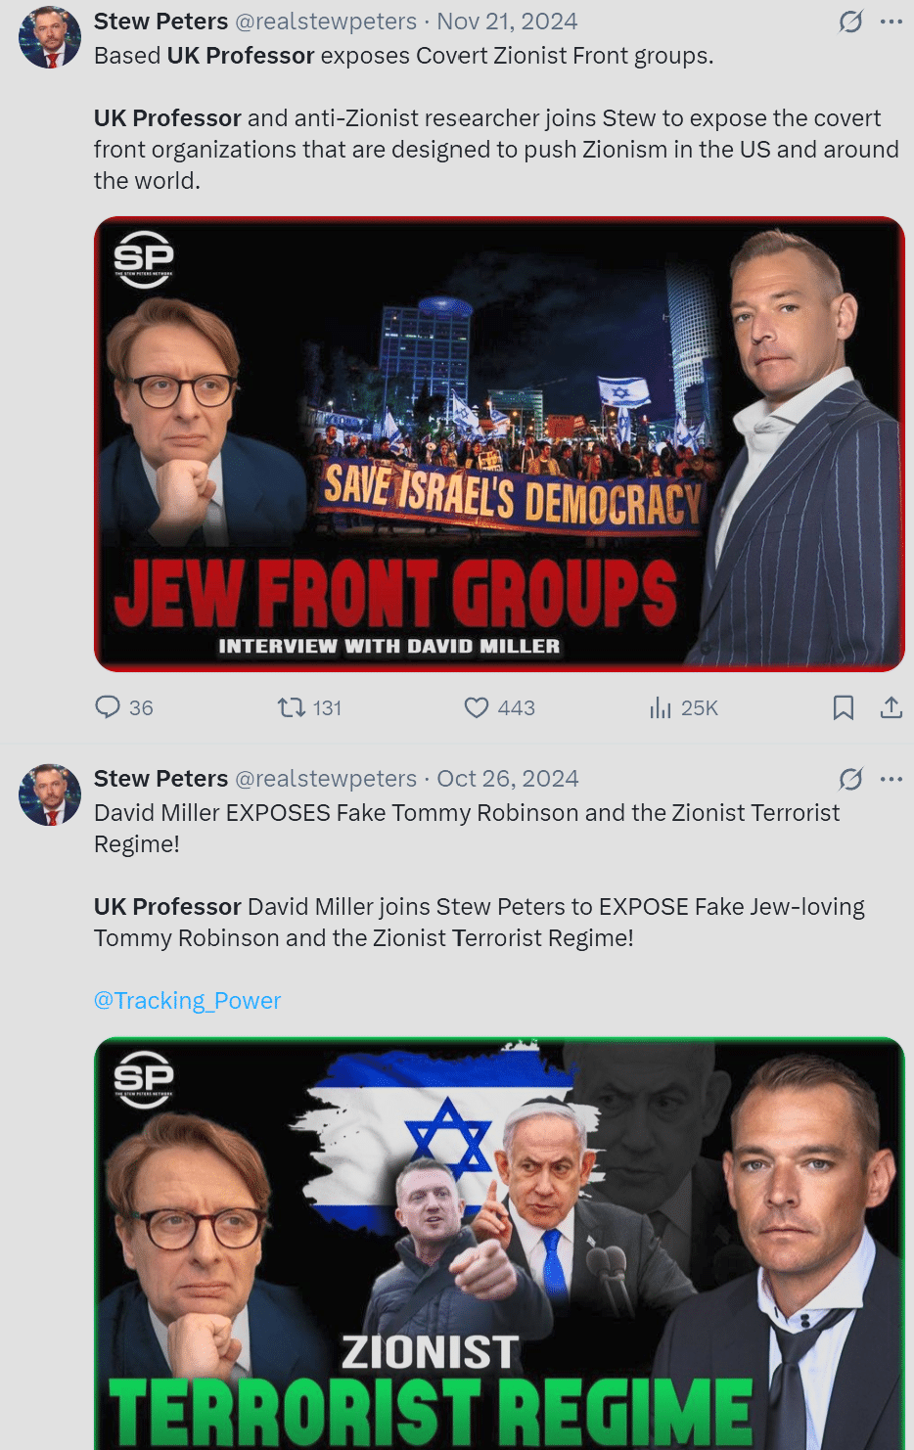Open the green-bordered video thumbnail
This screenshot has width=914, height=1450.
tap(499, 1244)
